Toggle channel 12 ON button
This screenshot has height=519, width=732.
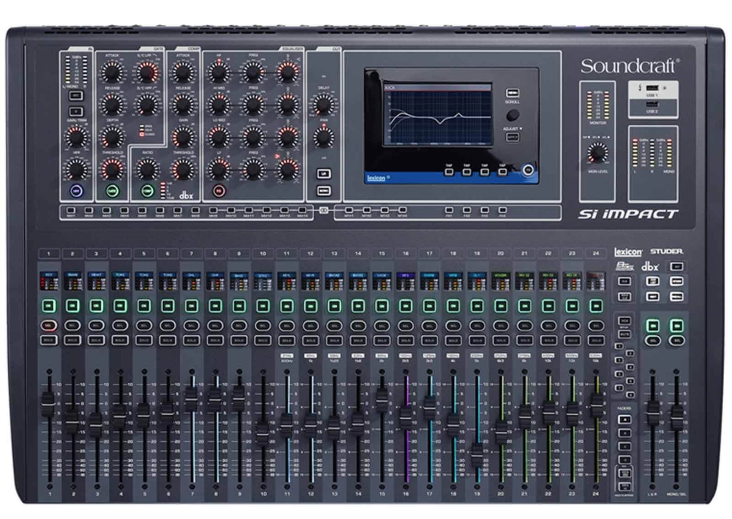tap(311, 305)
